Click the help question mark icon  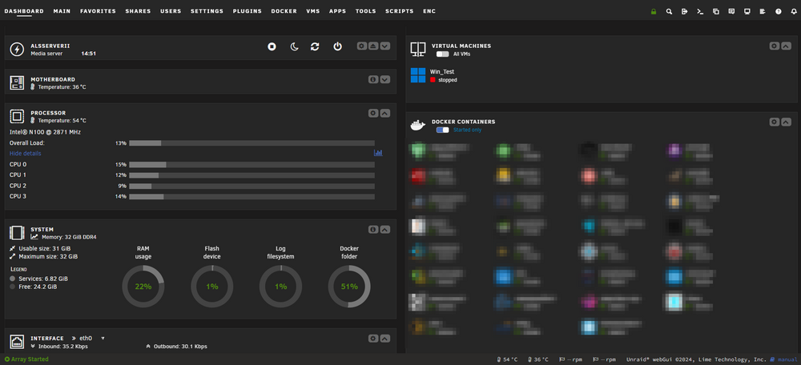click(778, 11)
